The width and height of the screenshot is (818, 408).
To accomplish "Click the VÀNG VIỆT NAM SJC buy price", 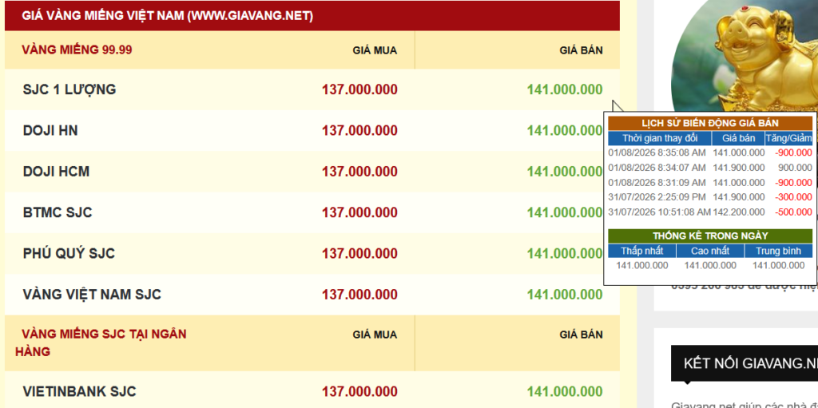I will click(359, 295).
